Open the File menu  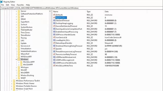pos(3,5)
